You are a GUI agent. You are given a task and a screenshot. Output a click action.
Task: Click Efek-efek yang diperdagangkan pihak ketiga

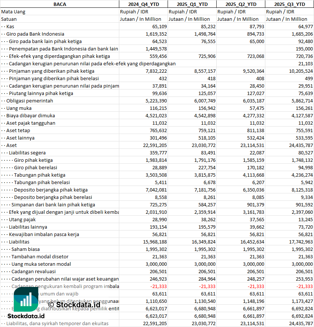point(59,56)
